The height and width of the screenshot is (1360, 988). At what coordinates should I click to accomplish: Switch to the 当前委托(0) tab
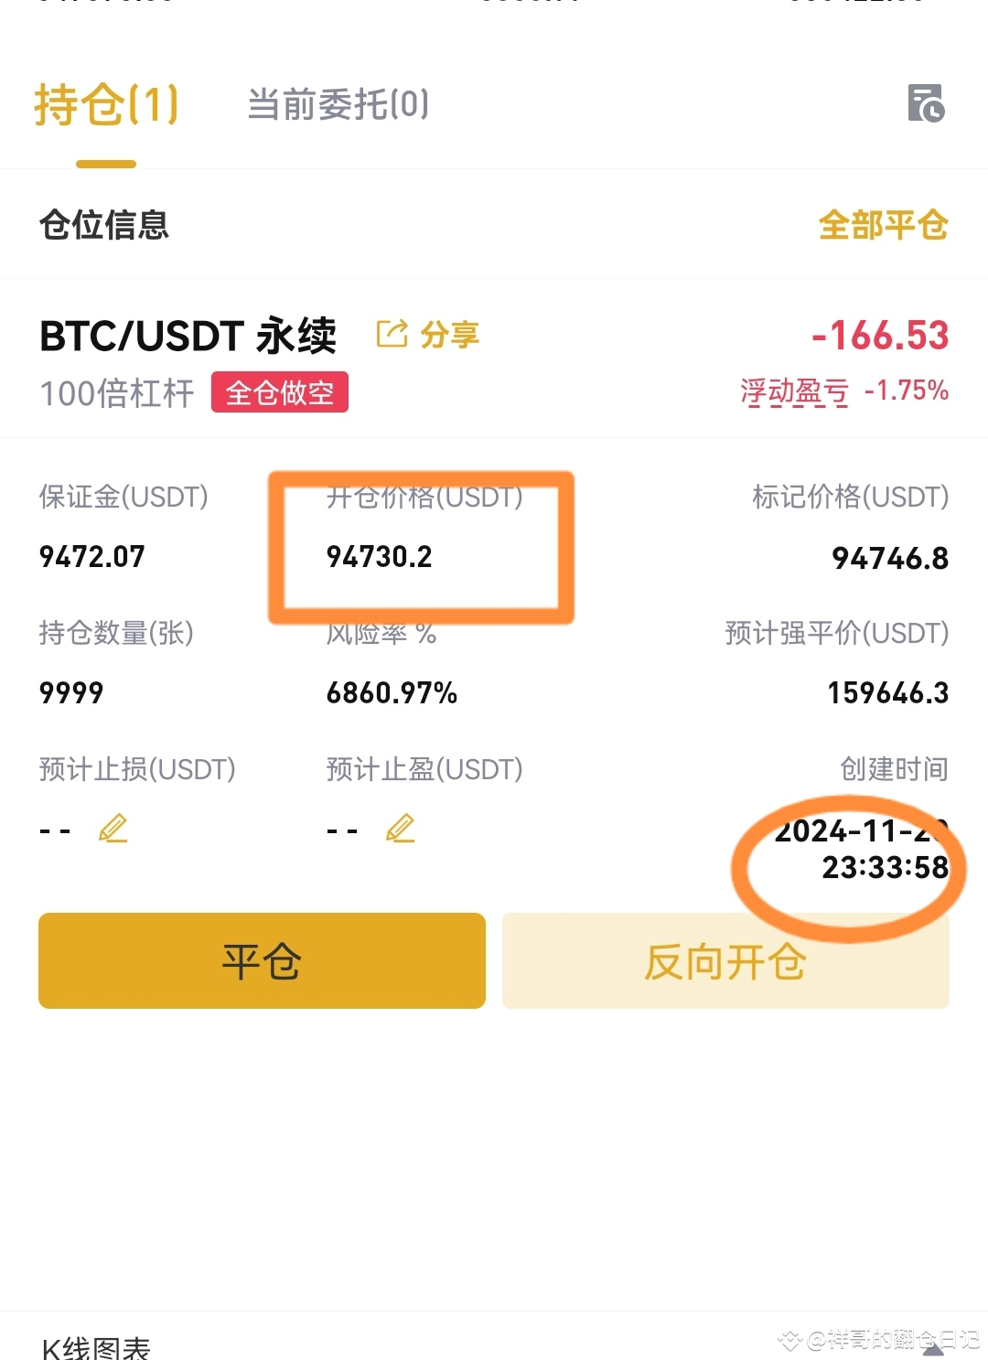point(338,104)
